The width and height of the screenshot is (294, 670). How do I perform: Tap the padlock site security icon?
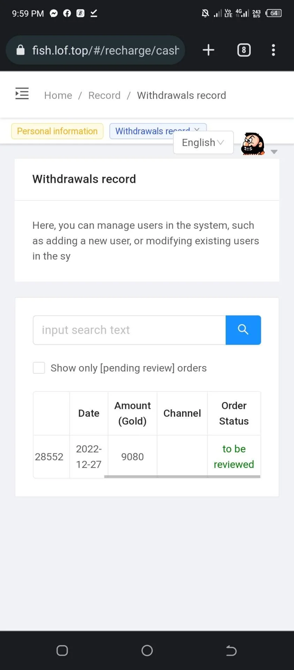pos(21,50)
